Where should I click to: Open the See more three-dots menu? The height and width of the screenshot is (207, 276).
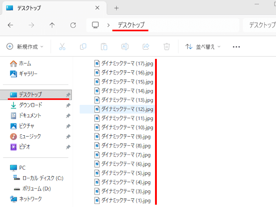[236, 47]
